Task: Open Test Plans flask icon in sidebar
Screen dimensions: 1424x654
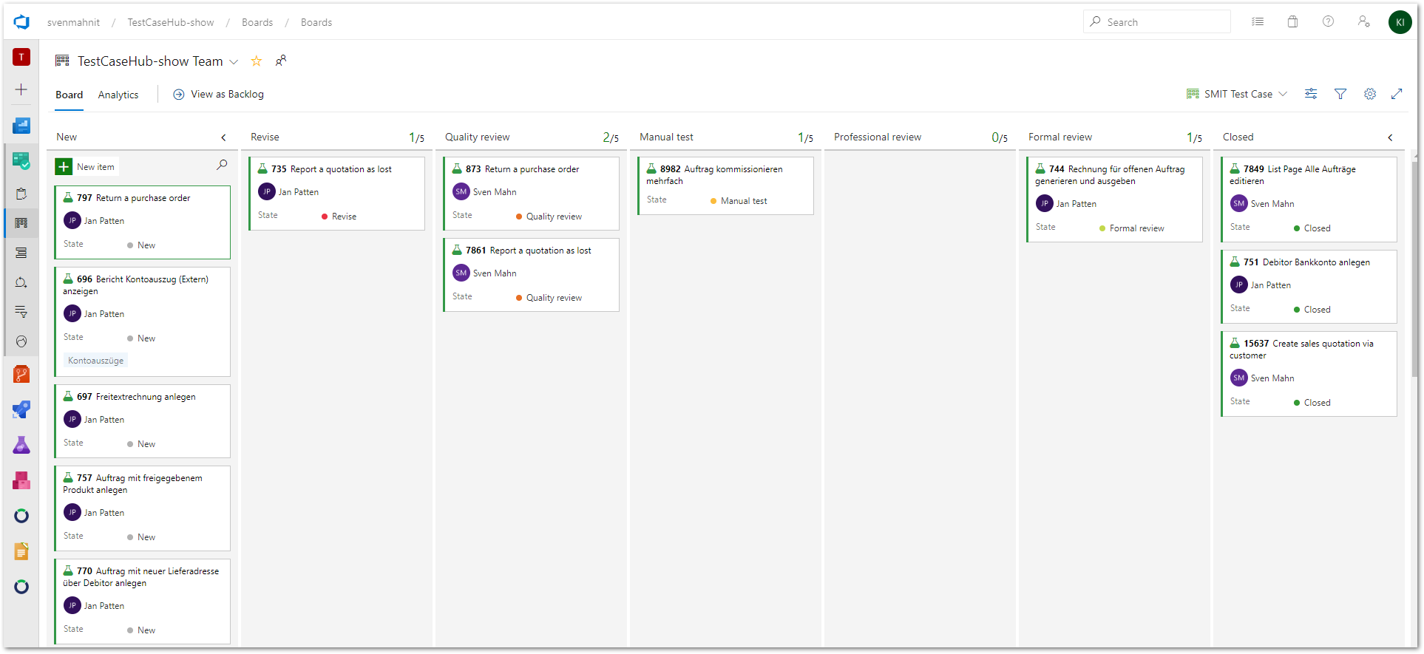Action: 21,445
